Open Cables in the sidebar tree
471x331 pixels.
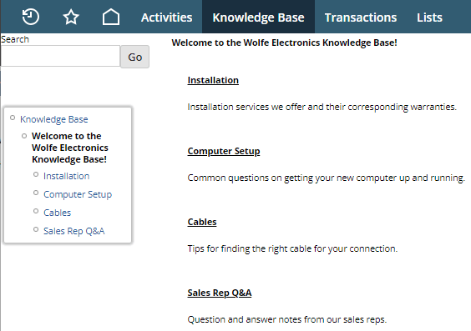[x=57, y=213]
